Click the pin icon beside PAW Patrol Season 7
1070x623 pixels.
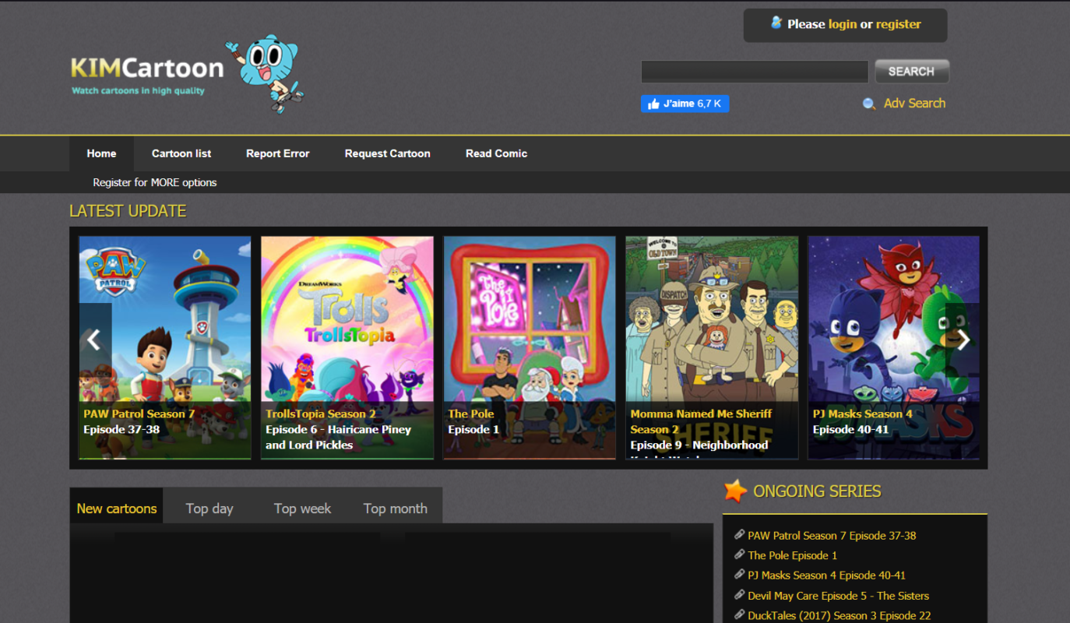point(739,535)
